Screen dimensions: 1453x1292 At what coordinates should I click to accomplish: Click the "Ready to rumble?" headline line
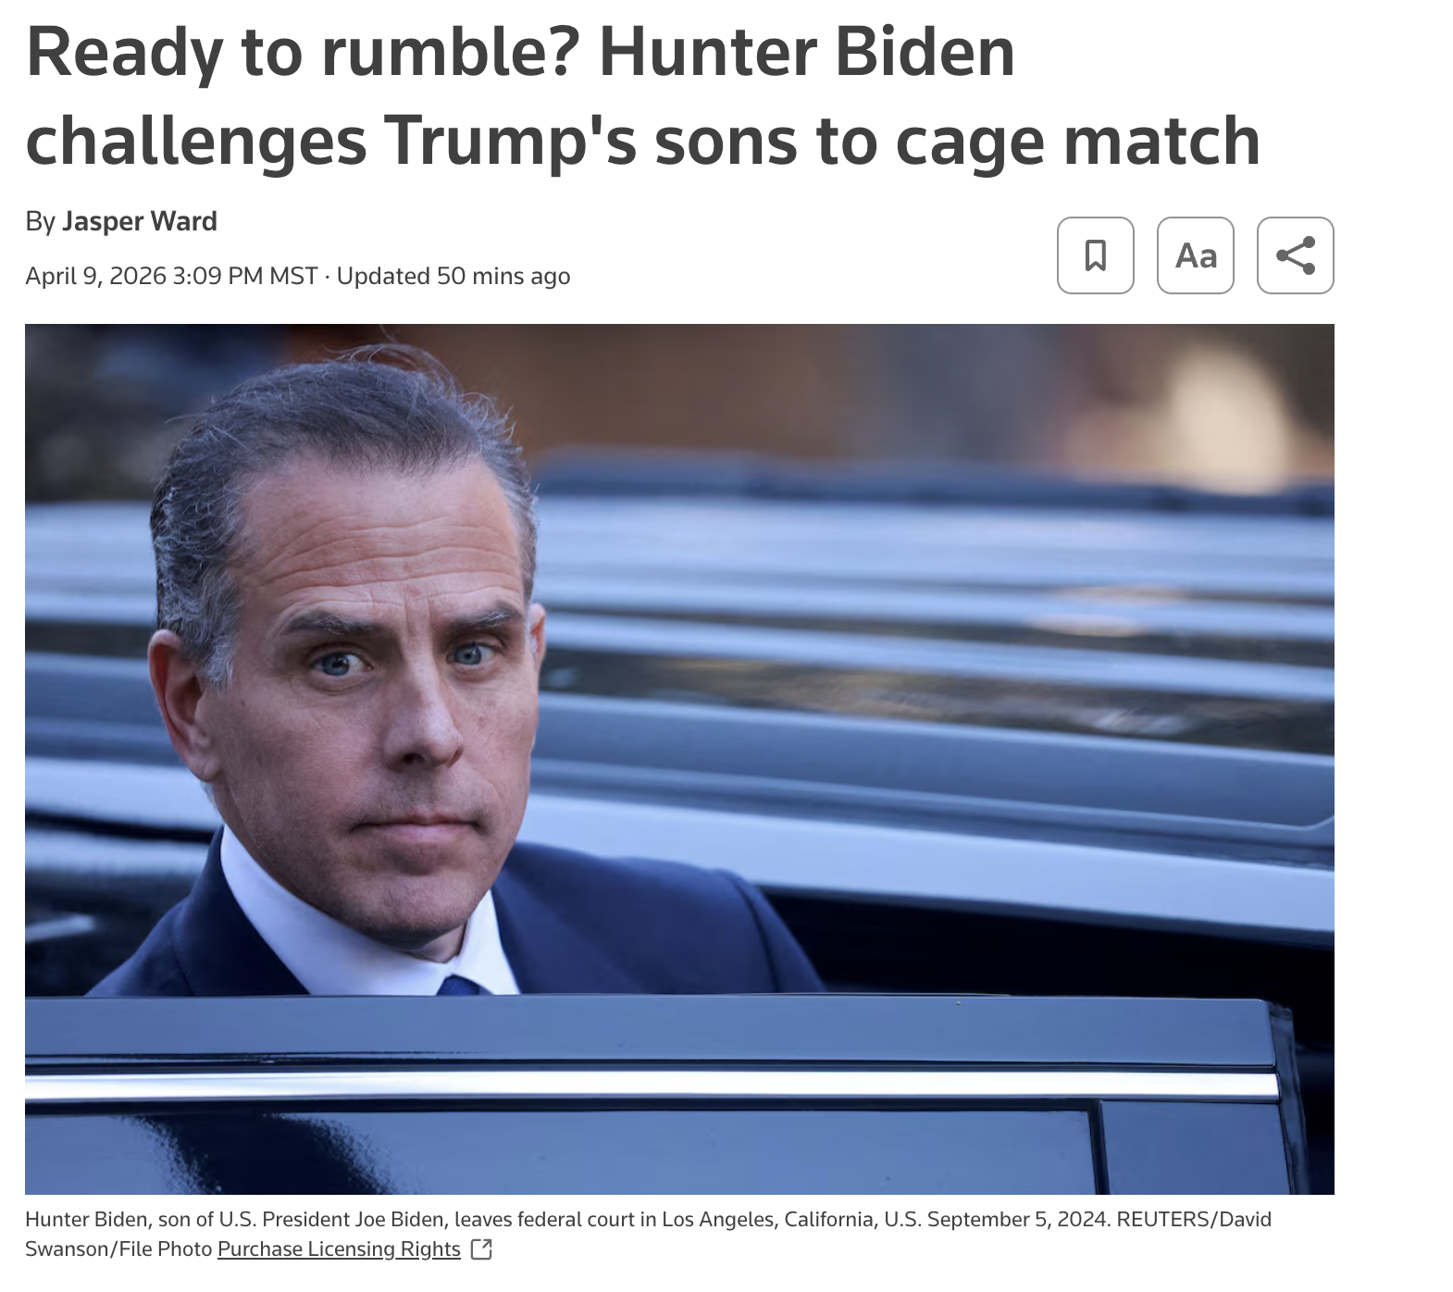(x=520, y=52)
